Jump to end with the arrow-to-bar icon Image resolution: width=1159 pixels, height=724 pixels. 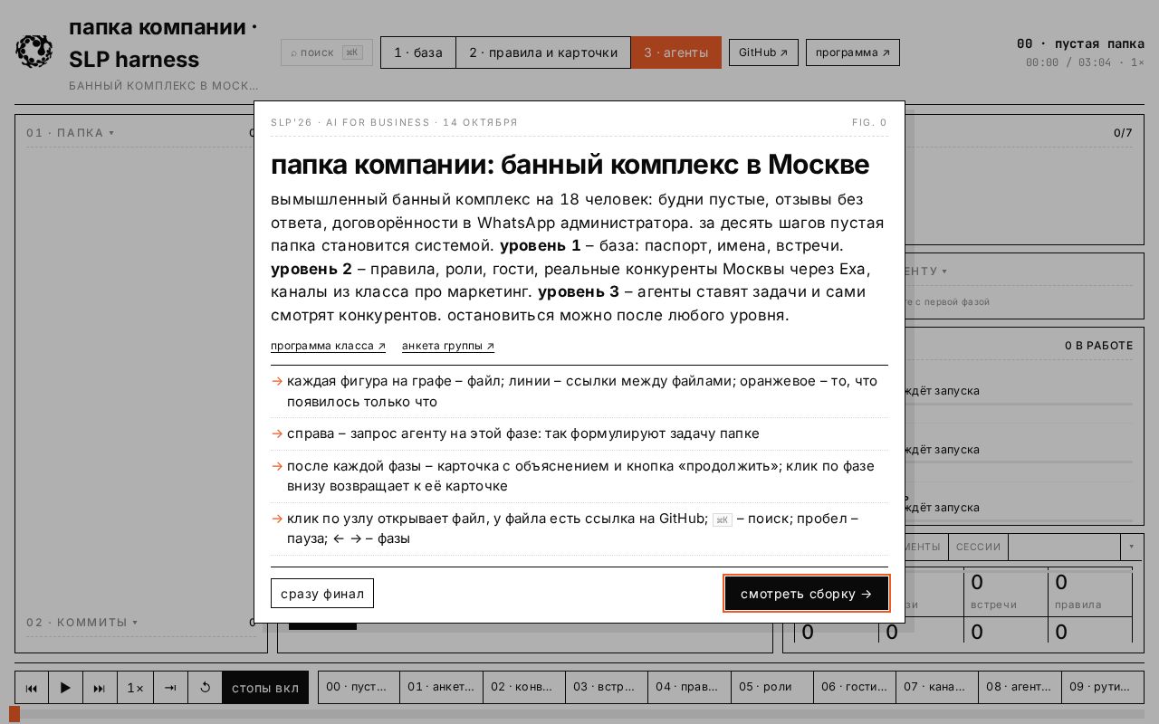point(170,688)
